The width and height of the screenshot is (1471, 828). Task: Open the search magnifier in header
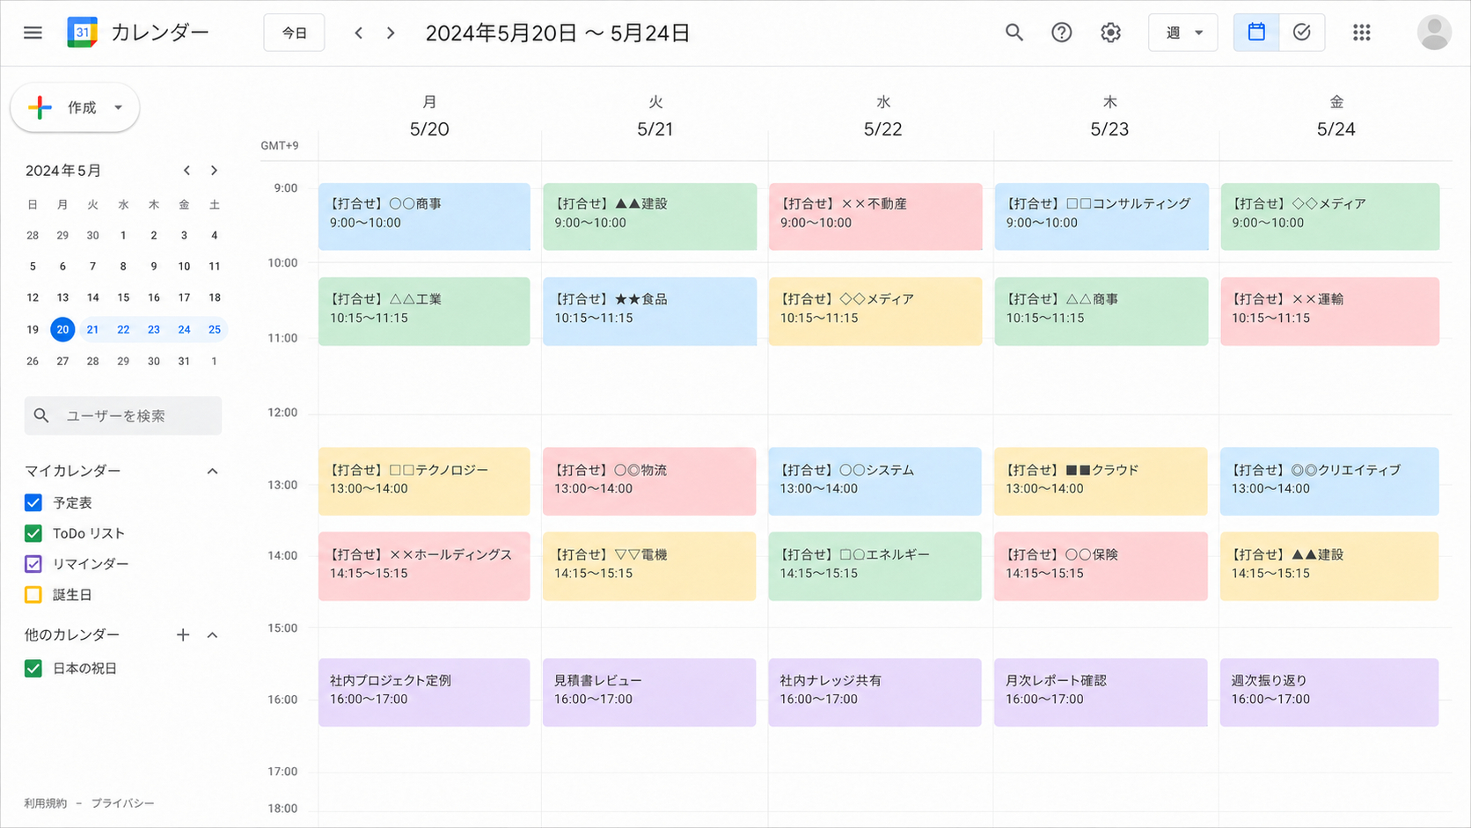tap(1014, 33)
